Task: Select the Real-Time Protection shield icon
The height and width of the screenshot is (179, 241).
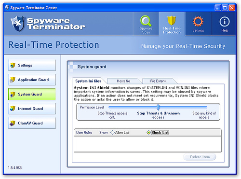Action: pyautogui.click(x=172, y=20)
